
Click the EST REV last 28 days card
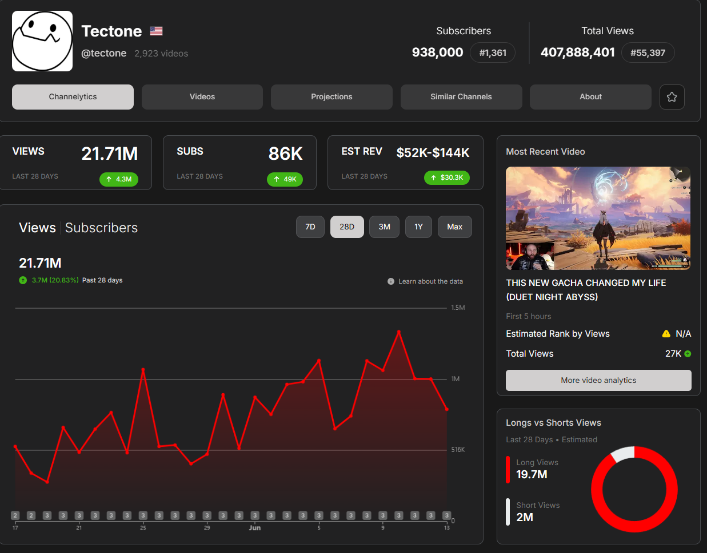point(405,163)
